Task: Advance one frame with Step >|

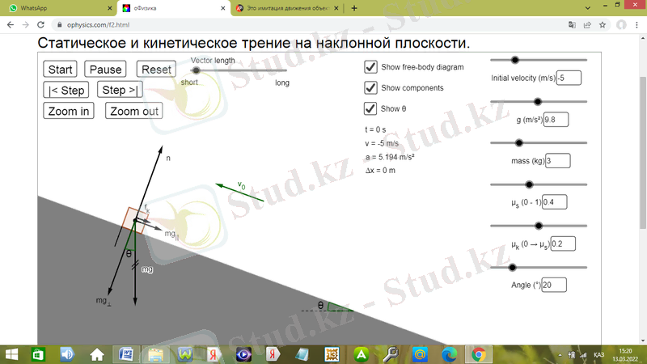Action: click(120, 90)
